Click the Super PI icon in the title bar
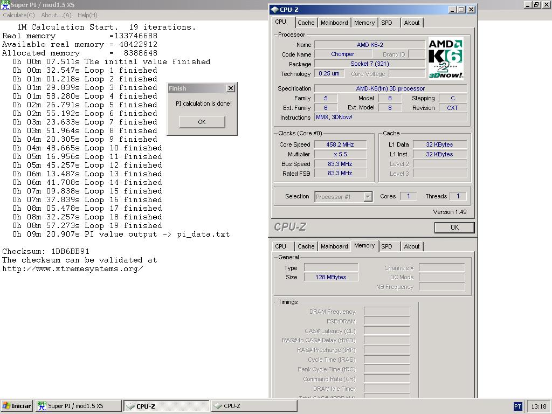This screenshot has width=552, height=414. 5,4
